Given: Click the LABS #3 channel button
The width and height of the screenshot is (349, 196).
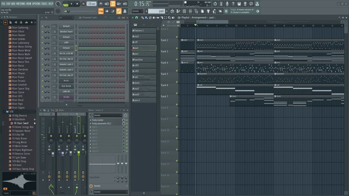Looking at the screenshot, I should 66,91.
